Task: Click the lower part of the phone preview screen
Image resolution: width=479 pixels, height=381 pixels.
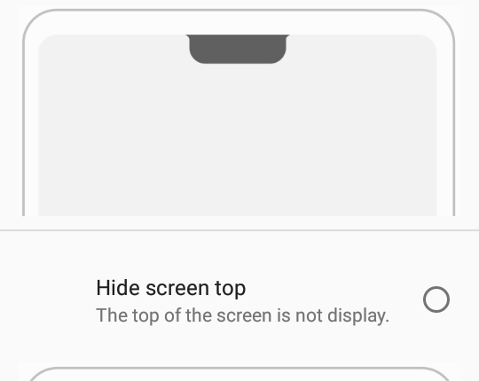Action: 238,183
